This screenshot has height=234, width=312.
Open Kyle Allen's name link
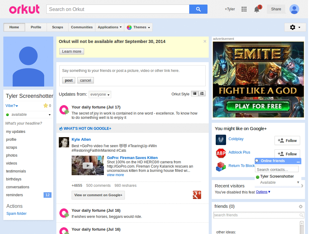tap(81, 140)
